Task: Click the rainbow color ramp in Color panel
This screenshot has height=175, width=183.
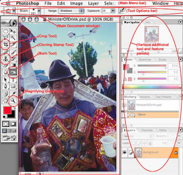Action: coord(151,87)
